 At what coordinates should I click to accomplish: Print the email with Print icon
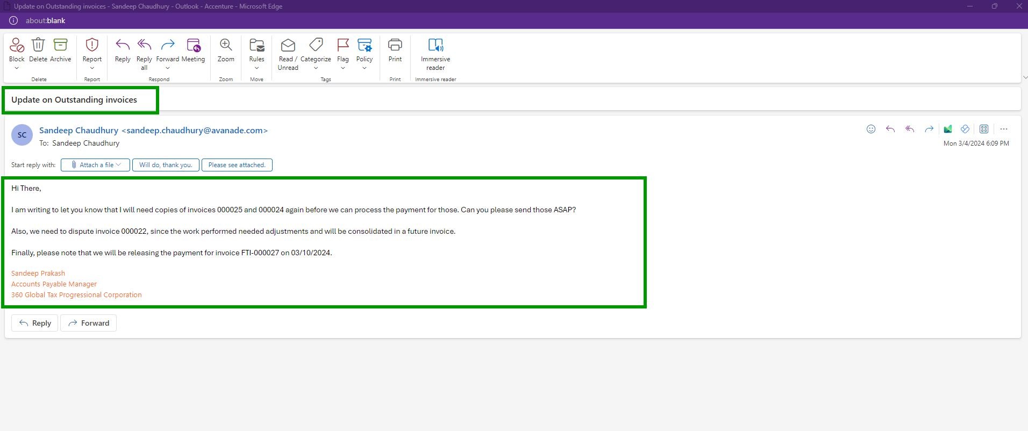pyautogui.click(x=395, y=45)
